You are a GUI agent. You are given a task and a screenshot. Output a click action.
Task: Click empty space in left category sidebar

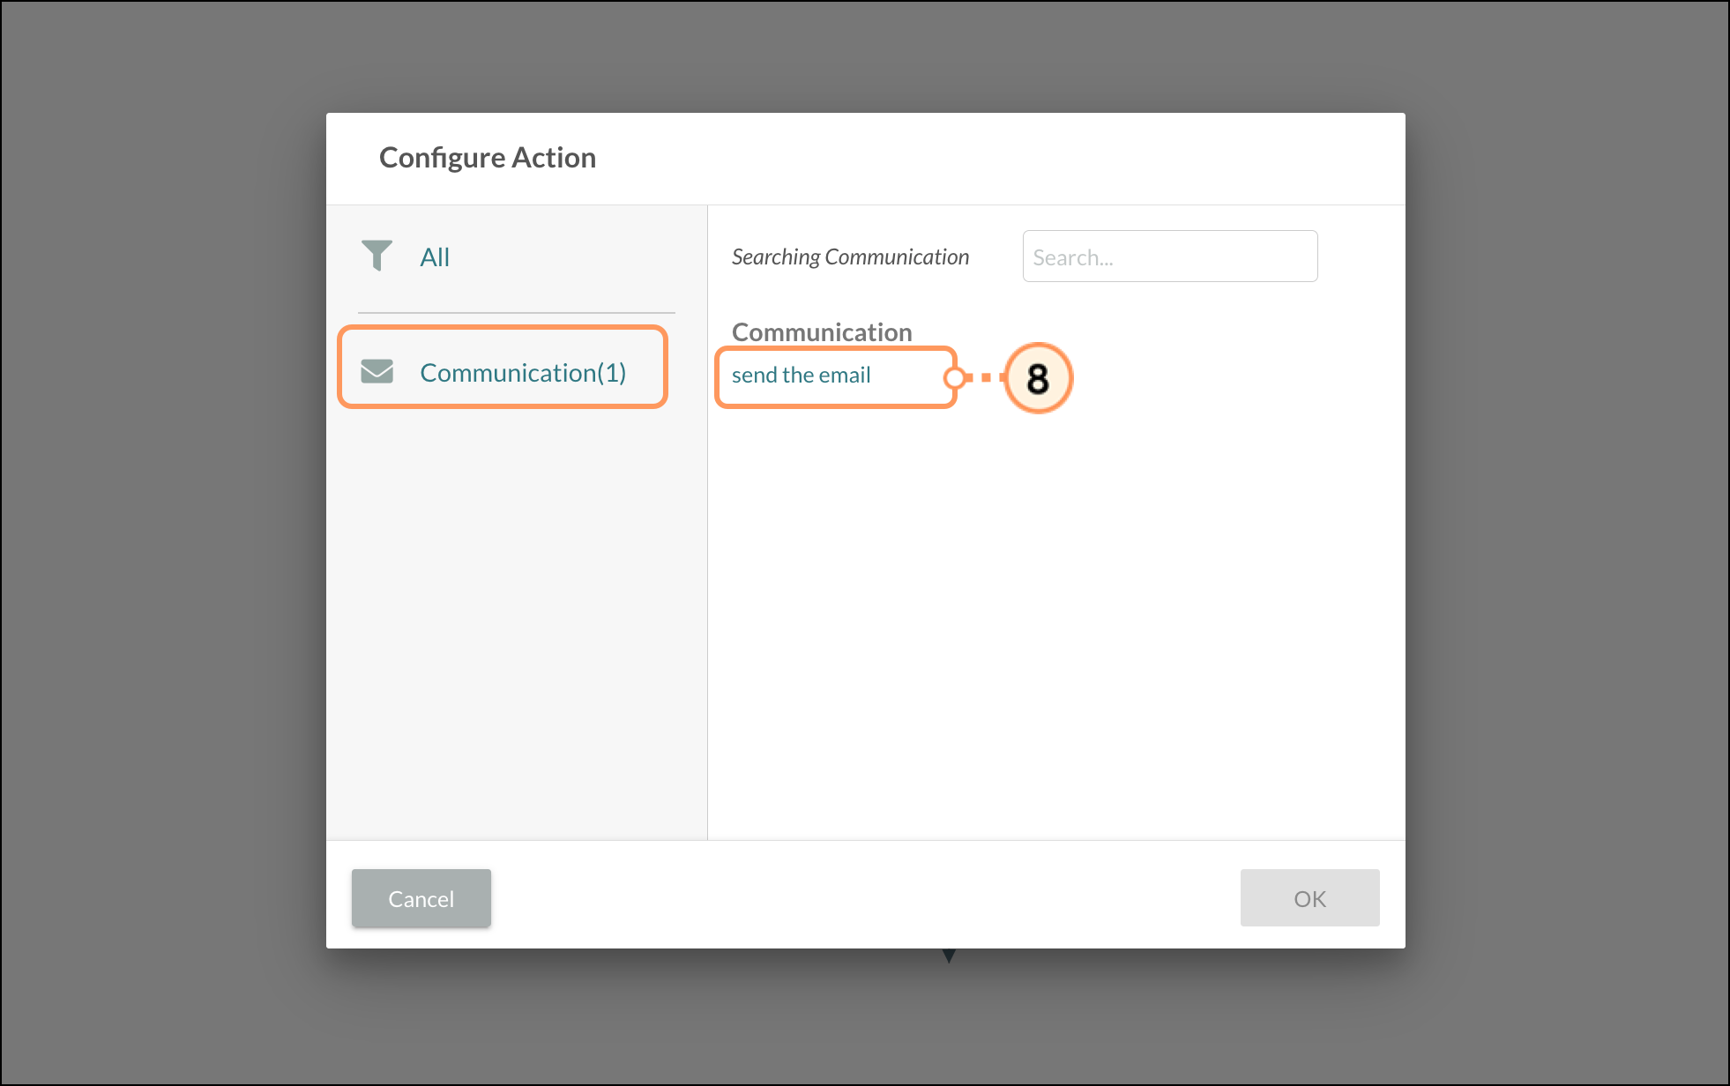[x=516, y=617]
